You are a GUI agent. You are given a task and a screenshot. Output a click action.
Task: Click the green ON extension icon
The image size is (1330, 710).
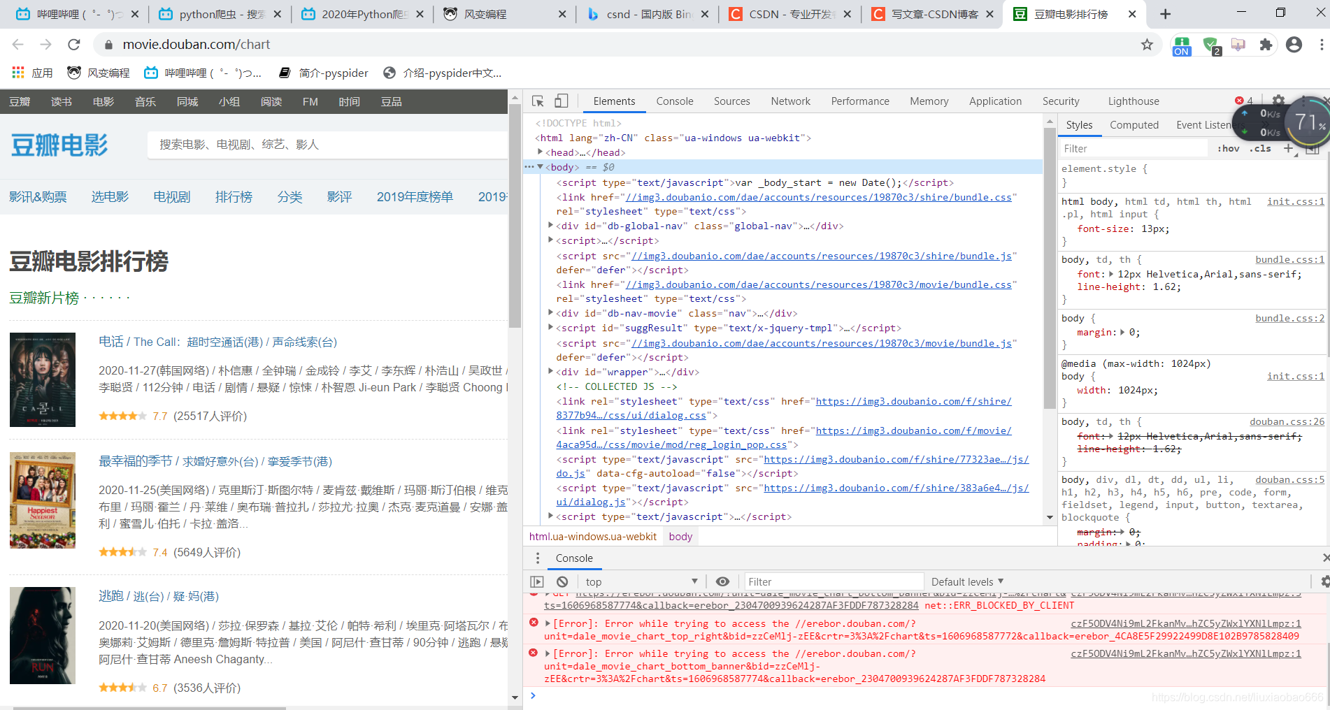[1182, 46]
